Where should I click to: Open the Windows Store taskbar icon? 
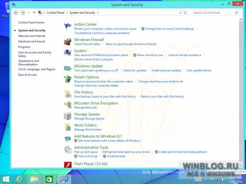tap(49, 179)
